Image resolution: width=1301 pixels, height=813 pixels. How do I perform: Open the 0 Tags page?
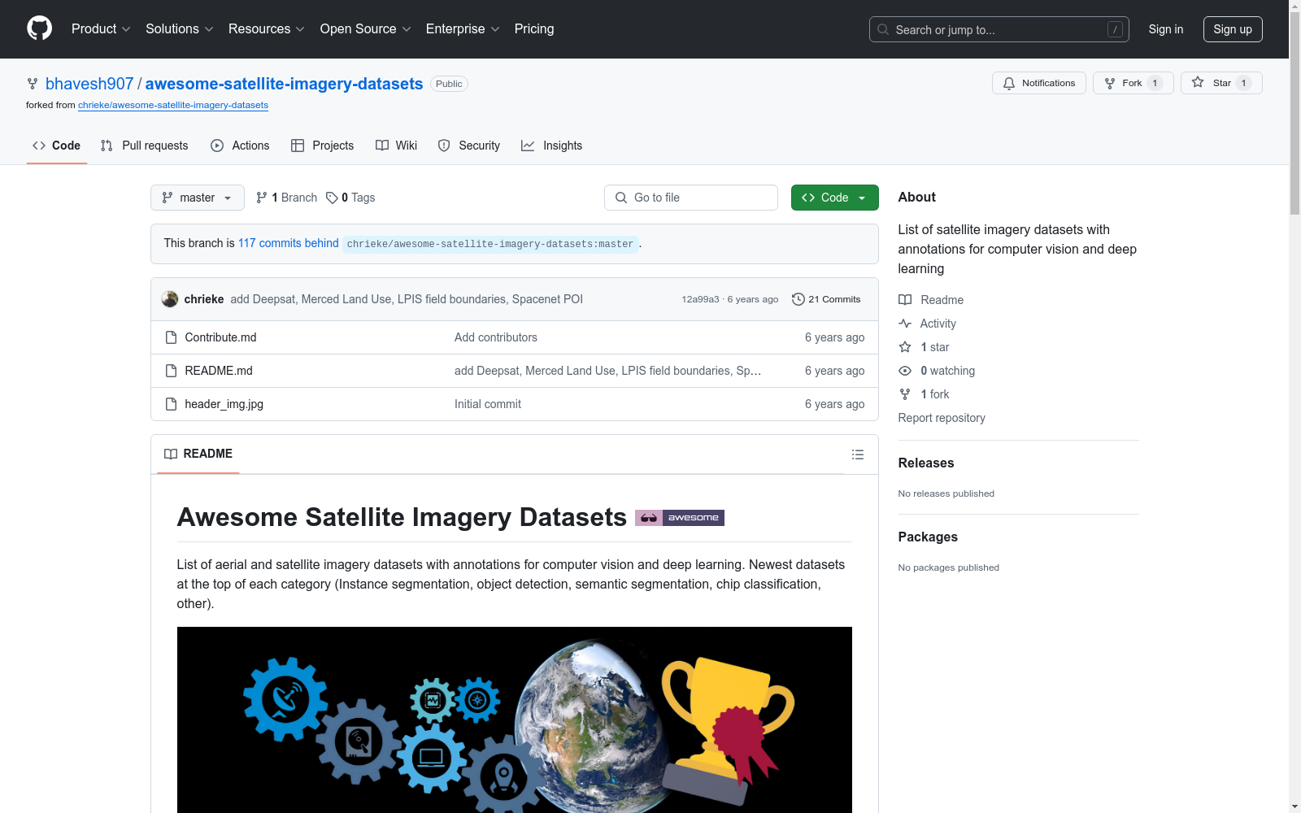pos(350,198)
